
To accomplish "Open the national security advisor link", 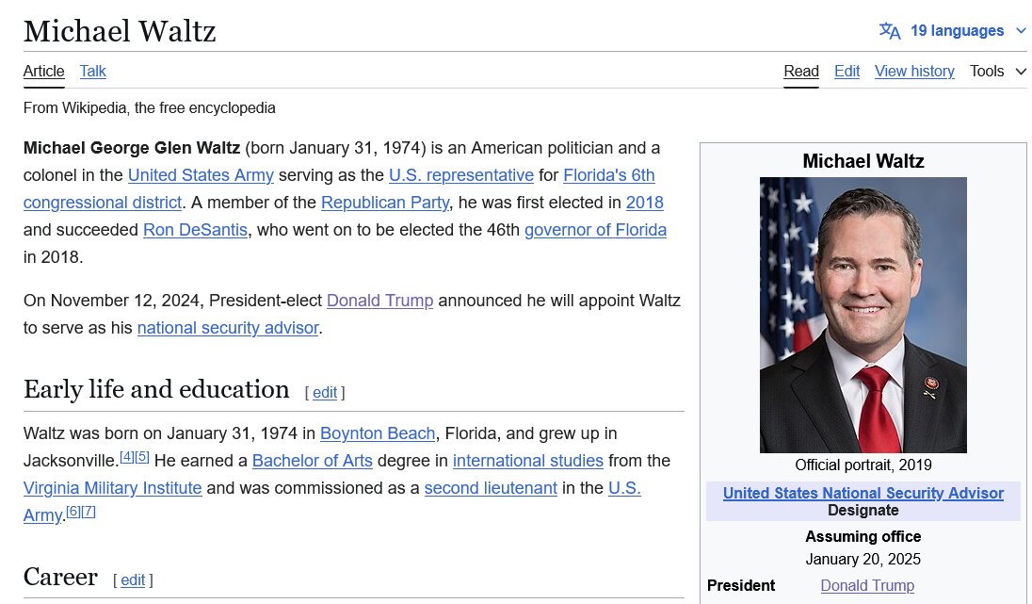I will [x=228, y=328].
